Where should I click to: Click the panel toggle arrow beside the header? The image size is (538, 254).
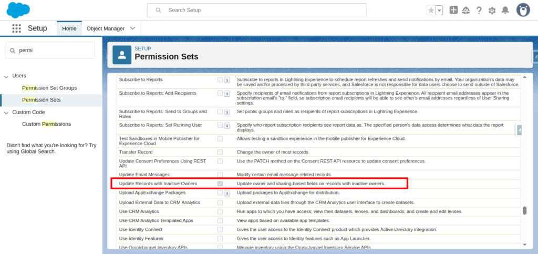point(535,57)
